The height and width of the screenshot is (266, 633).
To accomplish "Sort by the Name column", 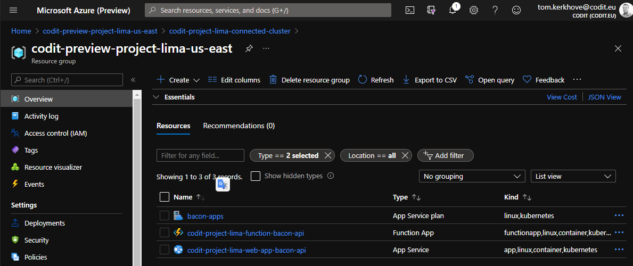I will tap(190, 197).
